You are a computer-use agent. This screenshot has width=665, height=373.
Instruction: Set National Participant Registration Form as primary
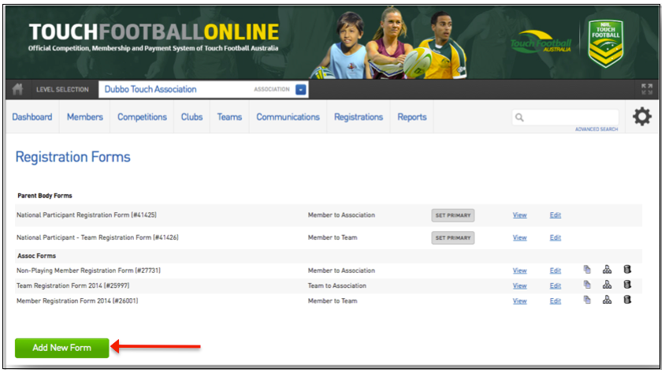pos(453,215)
